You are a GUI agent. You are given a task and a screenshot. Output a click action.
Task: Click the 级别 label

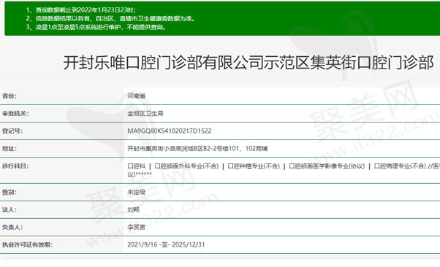[x=10, y=192]
